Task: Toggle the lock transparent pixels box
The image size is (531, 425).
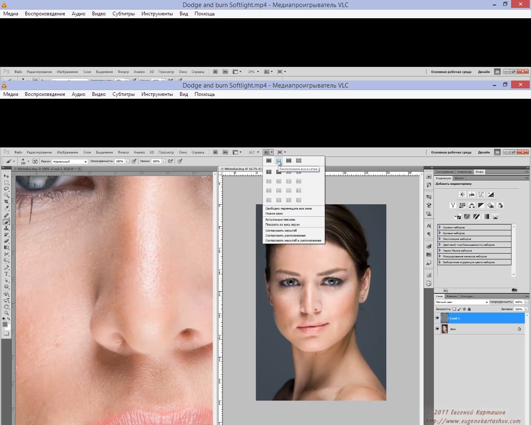Action: click(x=454, y=309)
